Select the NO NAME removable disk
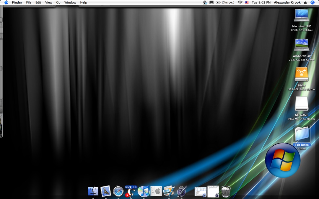The width and height of the screenshot is (319, 199). point(302,104)
